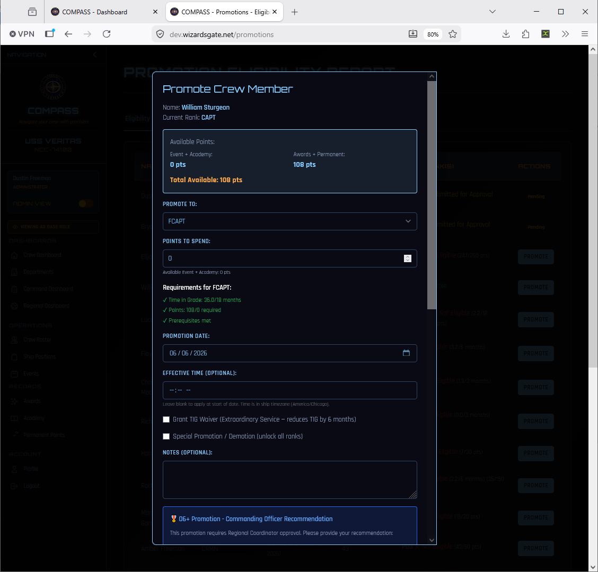This screenshot has height=572, width=598.
Task: Check Special Promotion / Demotion checkbox
Action: (x=166, y=436)
